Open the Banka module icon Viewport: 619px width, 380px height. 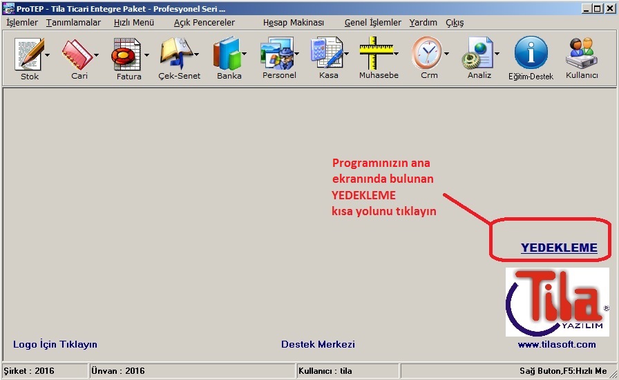[x=227, y=54]
